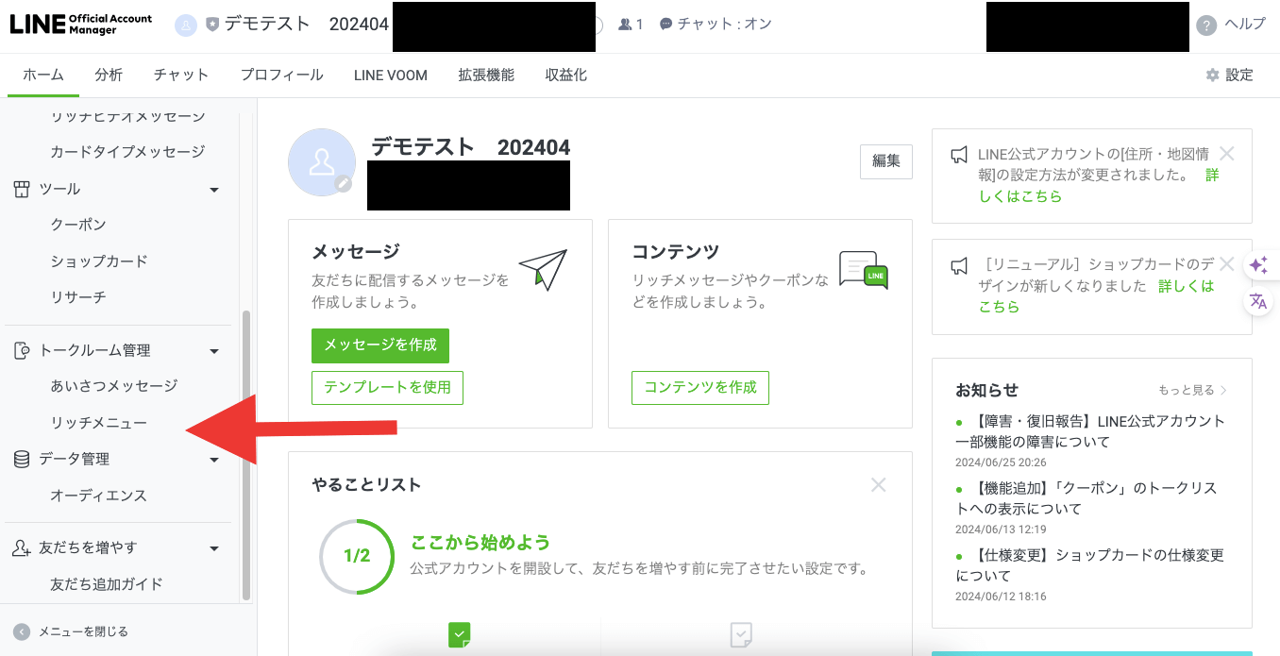Dismiss the shop card renewal notice
Screen dimensions: 1280x656
coord(1227,263)
